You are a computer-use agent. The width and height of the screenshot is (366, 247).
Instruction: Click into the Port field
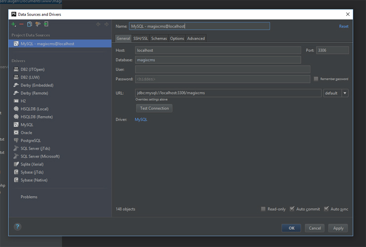coord(332,50)
